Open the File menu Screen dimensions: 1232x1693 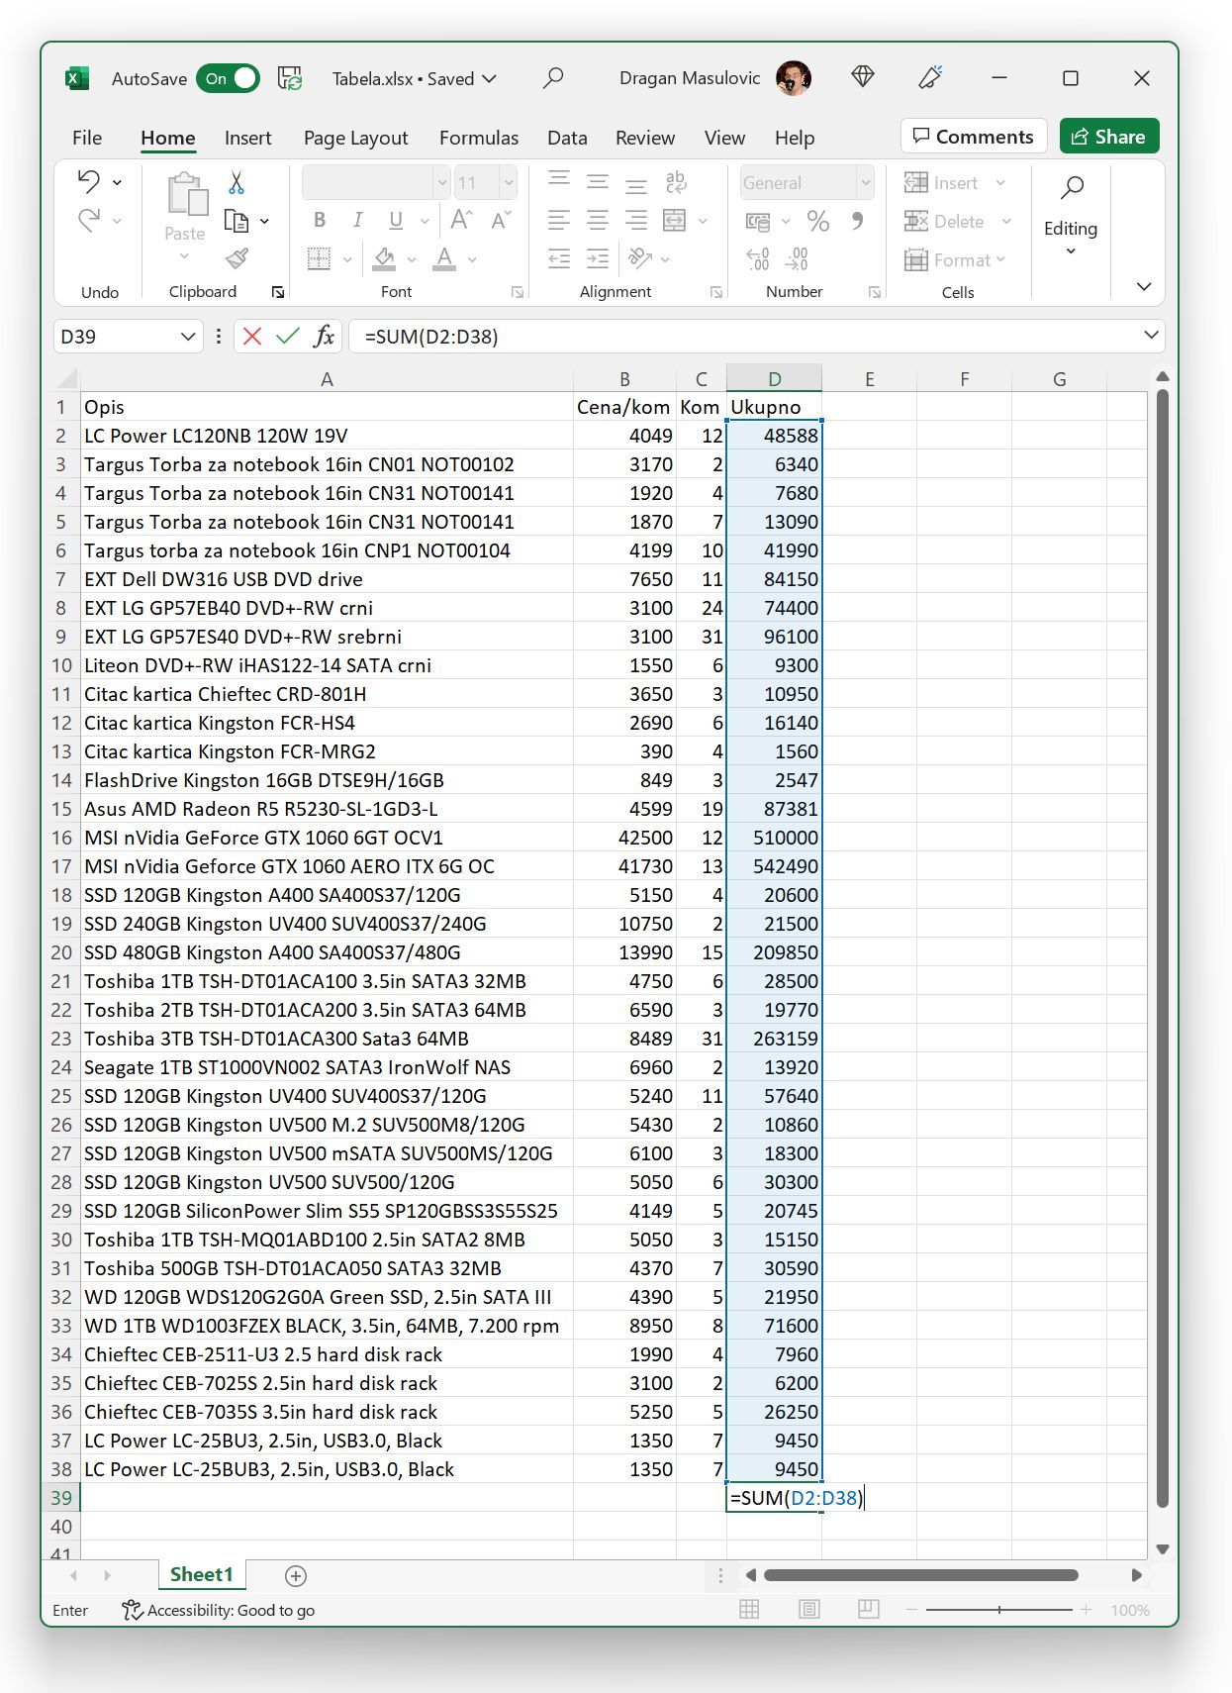[x=87, y=138]
